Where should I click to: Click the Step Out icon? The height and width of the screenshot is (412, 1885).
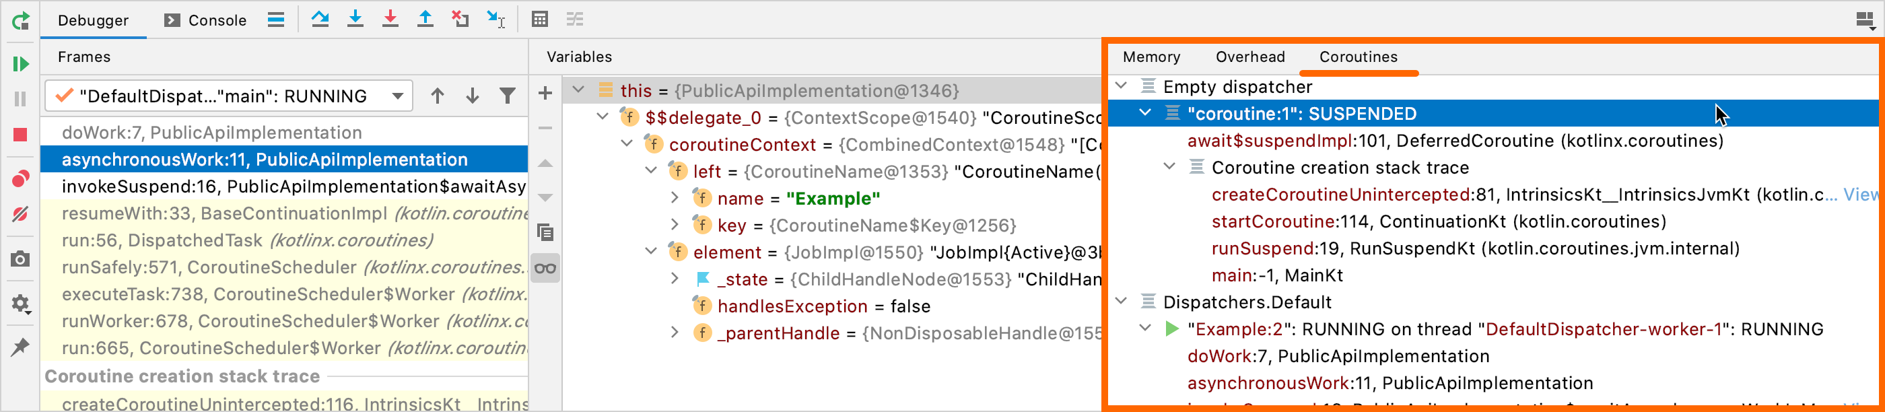(x=425, y=20)
